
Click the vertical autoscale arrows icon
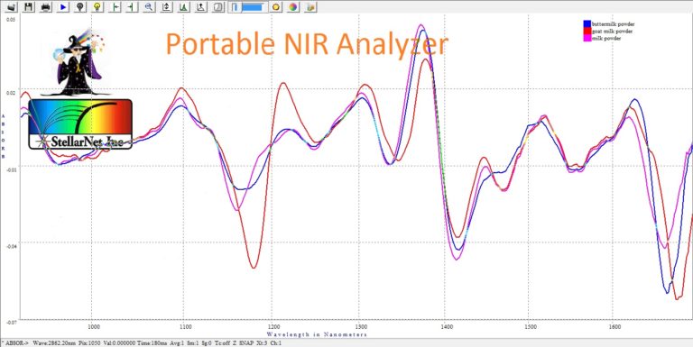(166, 6)
